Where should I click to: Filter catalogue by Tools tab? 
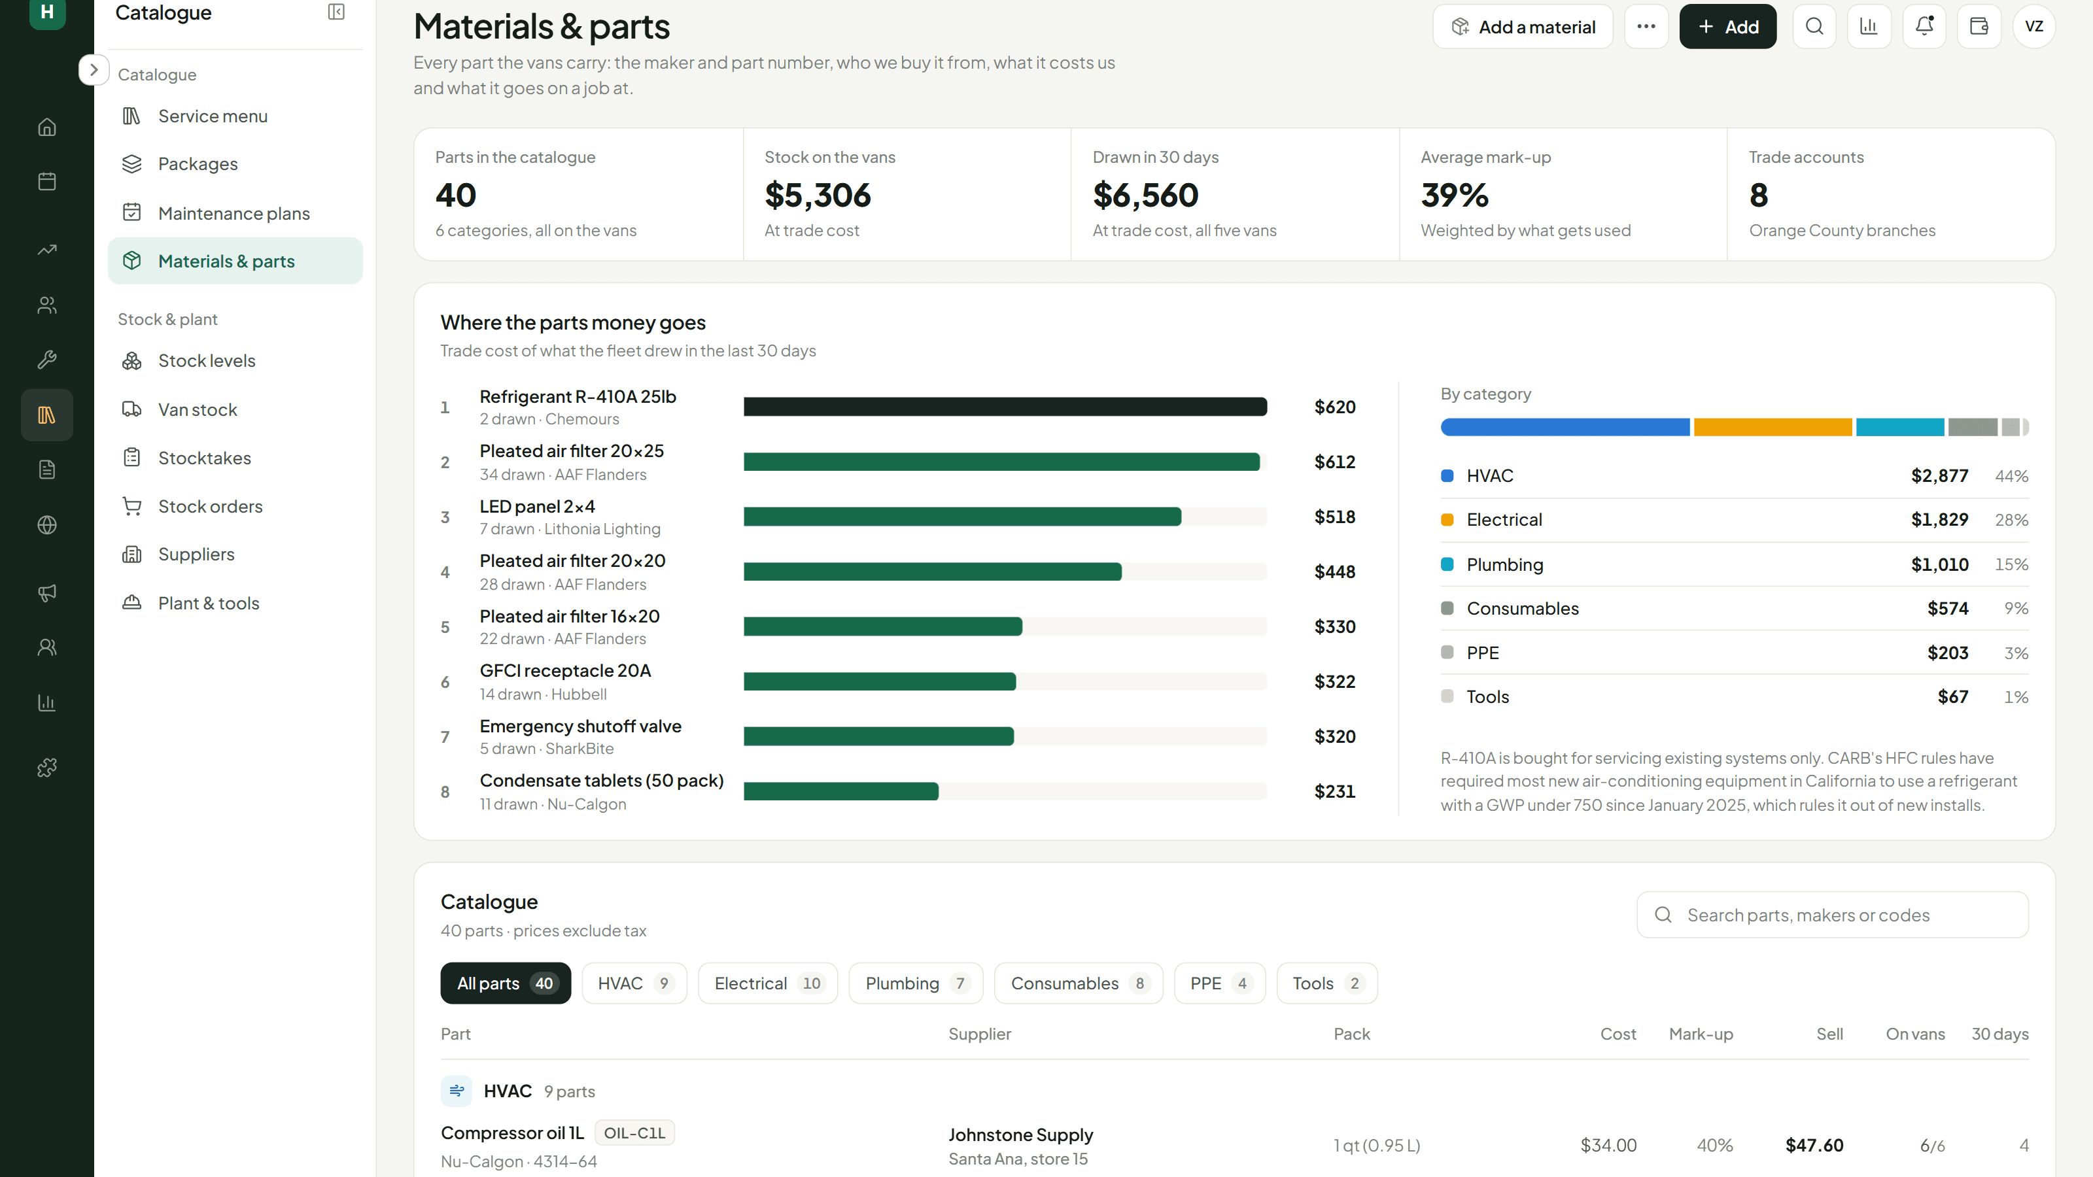pyautogui.click(x=1327, y=983)
